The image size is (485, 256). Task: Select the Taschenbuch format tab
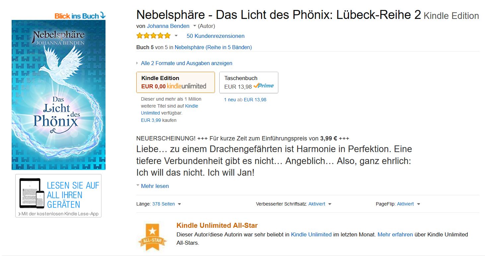click(249, 82)
